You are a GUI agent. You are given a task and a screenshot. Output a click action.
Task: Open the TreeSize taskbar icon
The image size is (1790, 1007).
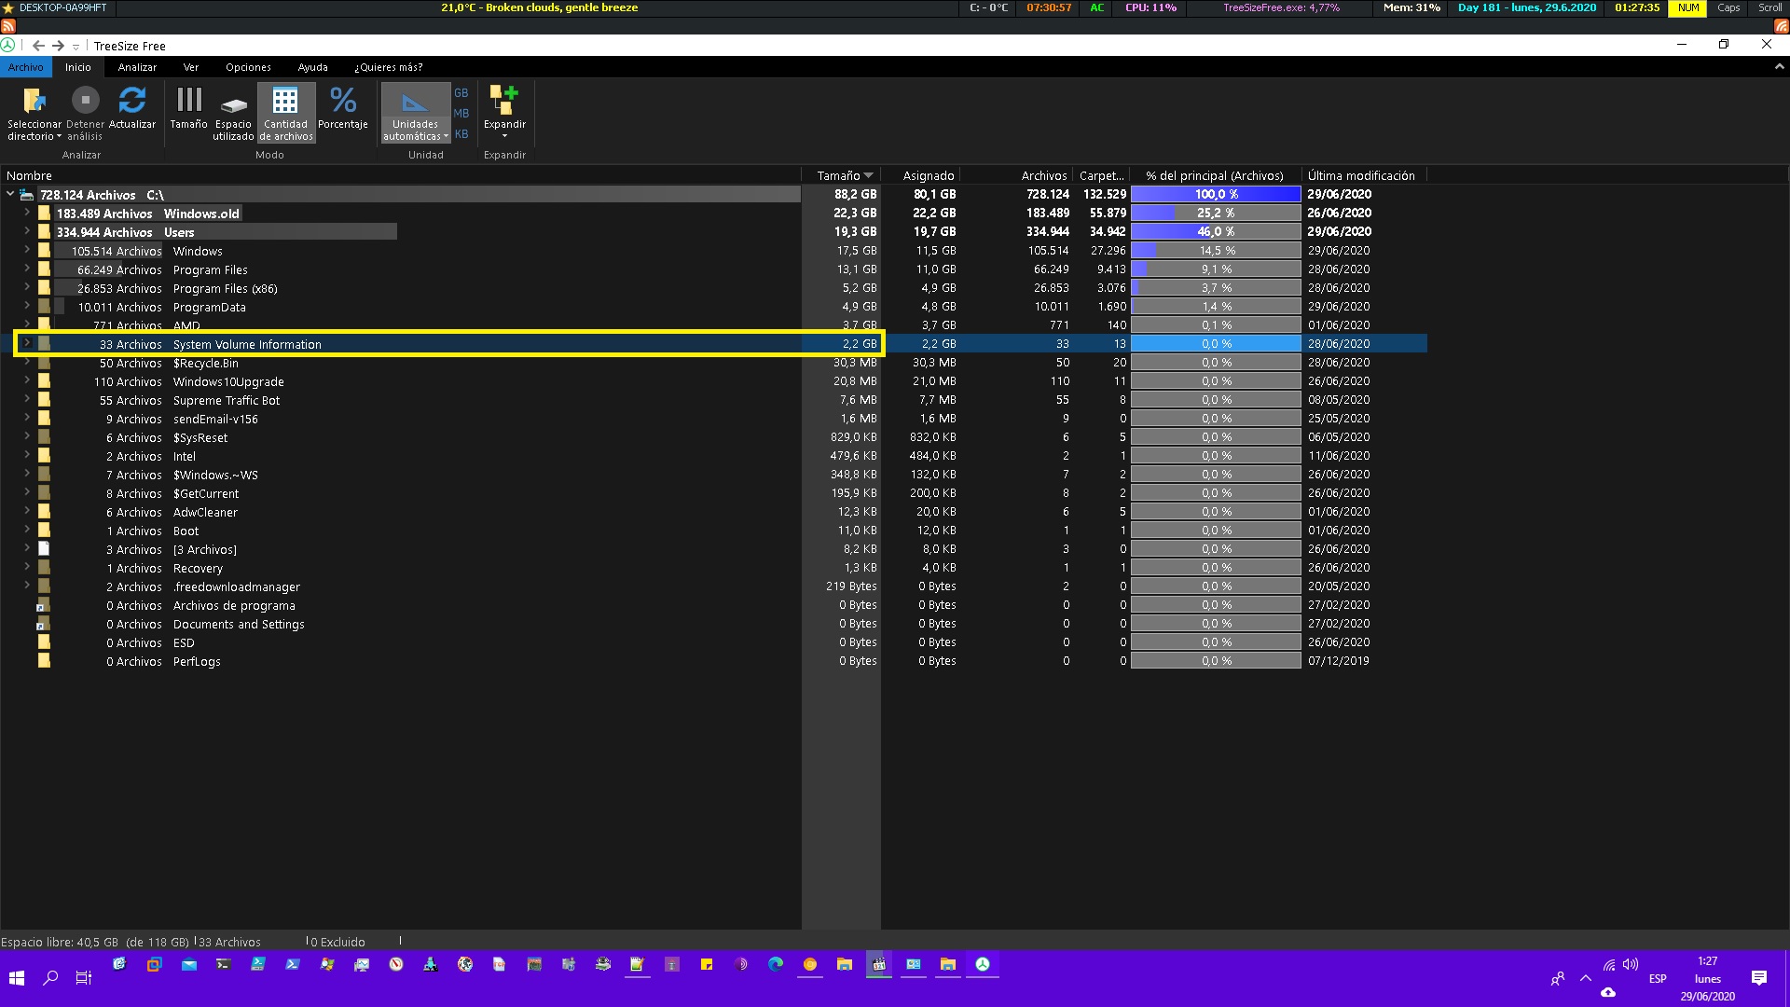click(983, 965)
